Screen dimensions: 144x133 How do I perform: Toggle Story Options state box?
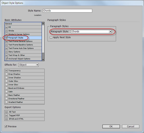7,52
